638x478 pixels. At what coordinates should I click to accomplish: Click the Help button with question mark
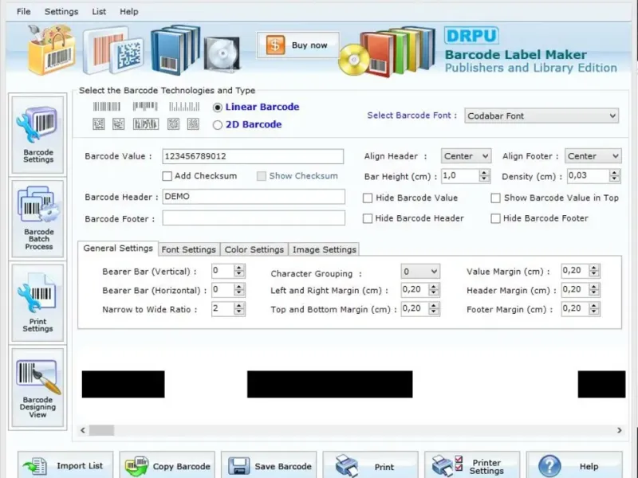(x=574, y=466)
